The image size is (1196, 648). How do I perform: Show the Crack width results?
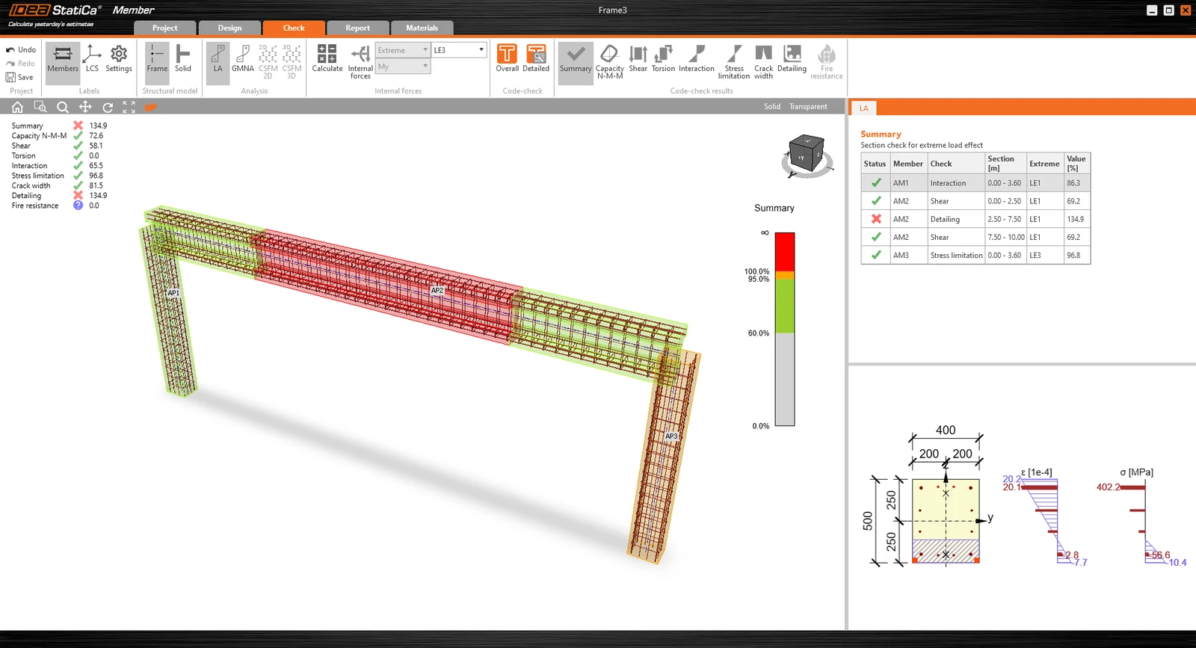[x=763, y=62]
